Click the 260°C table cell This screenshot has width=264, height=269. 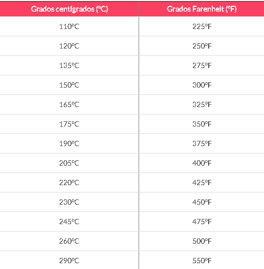coord(70,241)
